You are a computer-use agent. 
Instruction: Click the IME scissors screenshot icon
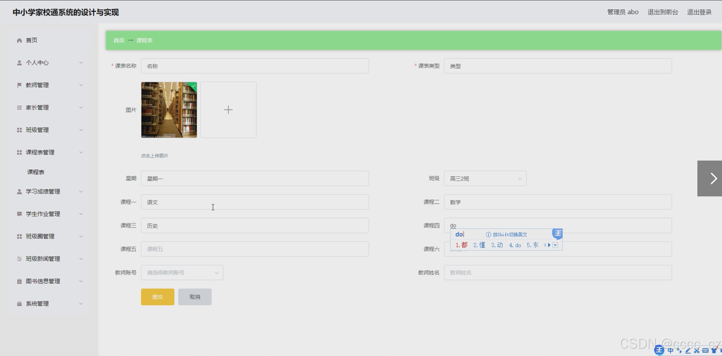pyautogui.click(x=697, y=351)
